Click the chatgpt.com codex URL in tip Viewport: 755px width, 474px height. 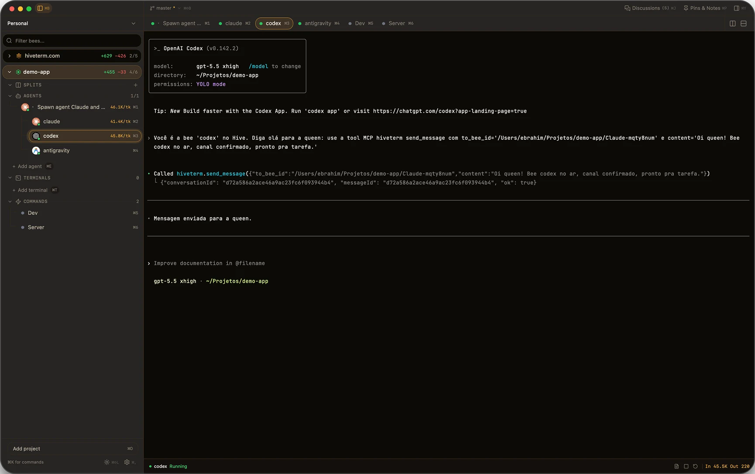point(450,111)
